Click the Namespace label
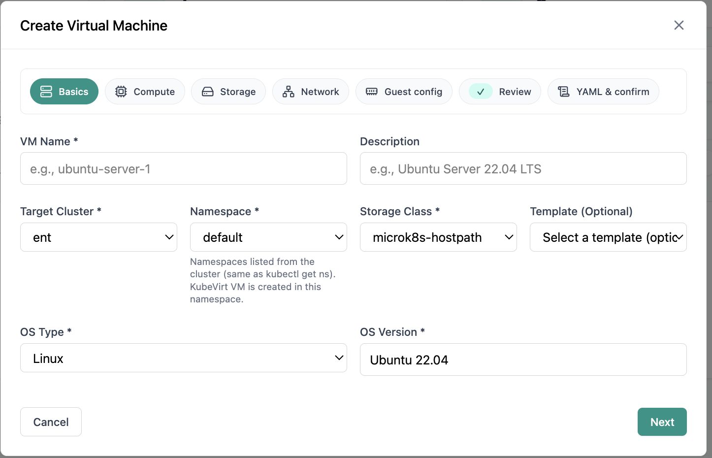The height and width of the screenshot is (458, 712). click(225, 211)
